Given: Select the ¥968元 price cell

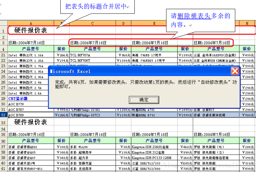Looking at the screenshot, I should pos(123,55).
